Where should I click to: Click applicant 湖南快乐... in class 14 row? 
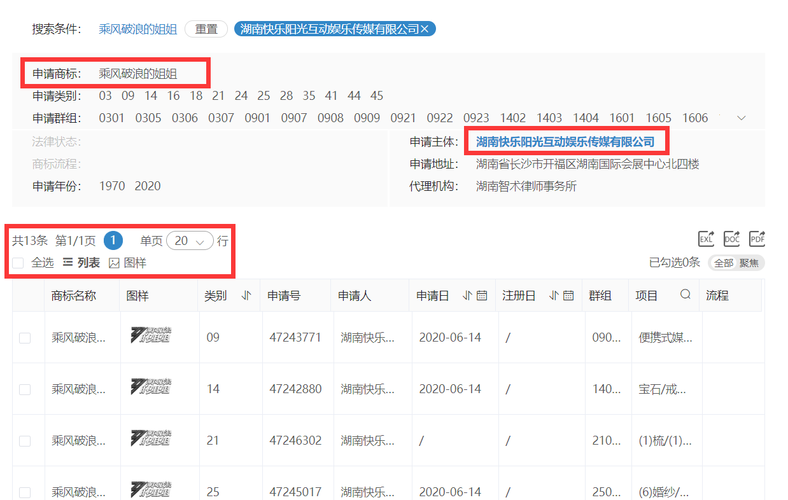click(367, 389)
